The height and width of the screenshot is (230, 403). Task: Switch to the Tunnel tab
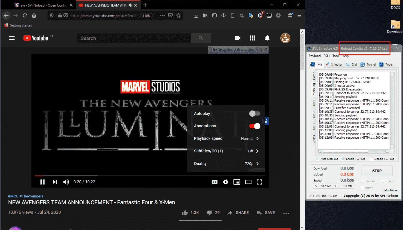(x=368, y=64)
